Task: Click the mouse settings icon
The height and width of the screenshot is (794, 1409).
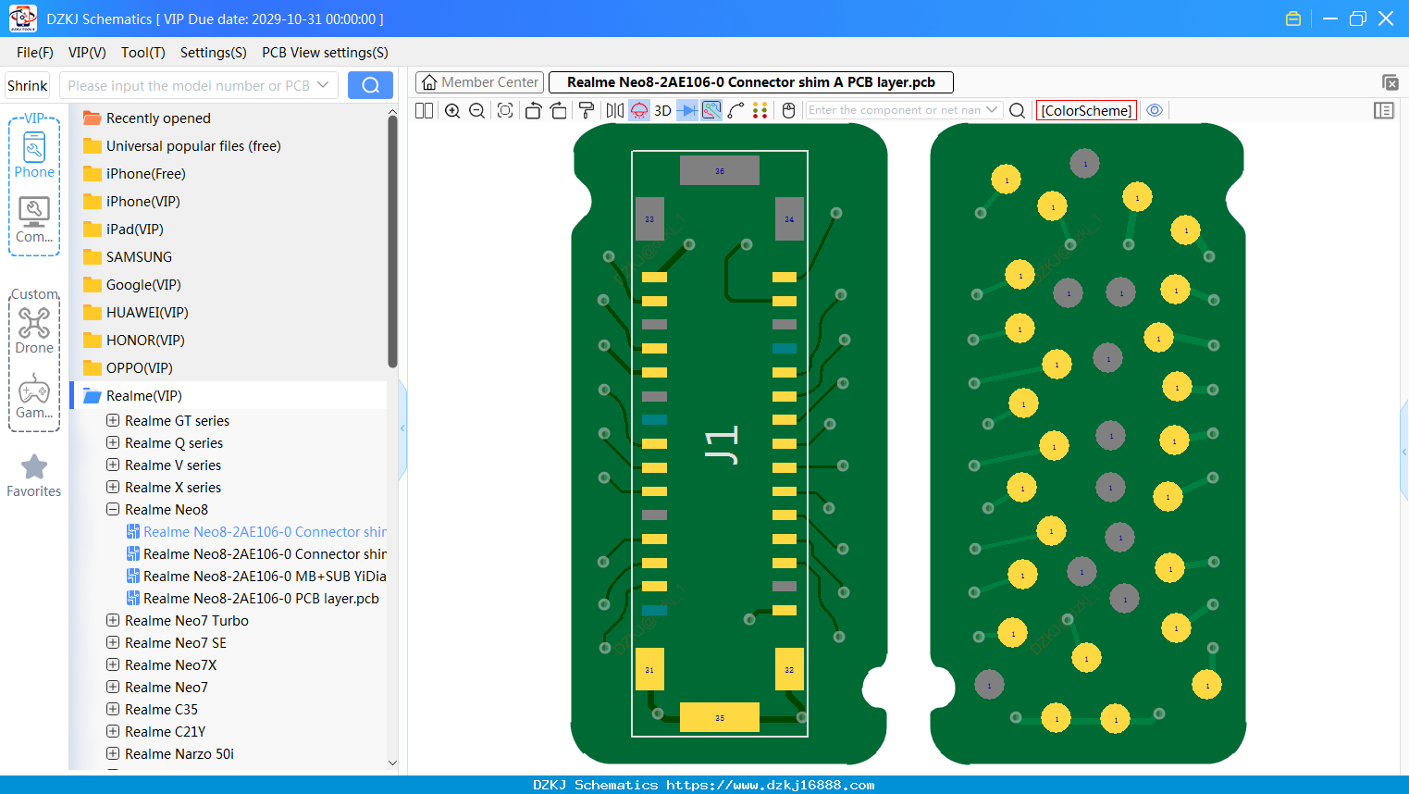Action: pos(789,110)
